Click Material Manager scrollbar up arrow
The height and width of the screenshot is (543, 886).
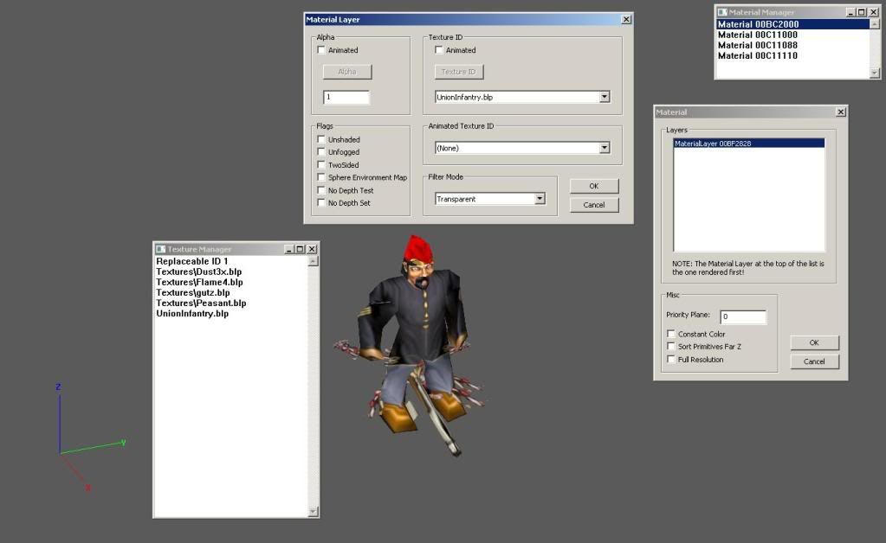pyautogui.click(x=875, y=24)
